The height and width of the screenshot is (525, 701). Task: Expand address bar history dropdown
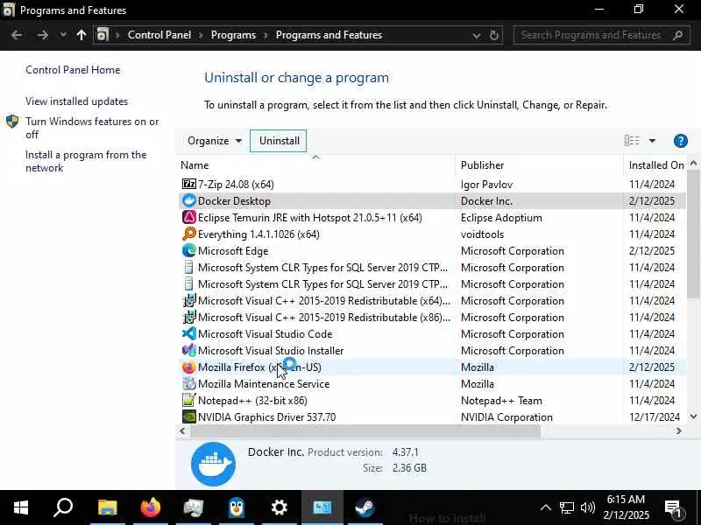tap(476, 35)
